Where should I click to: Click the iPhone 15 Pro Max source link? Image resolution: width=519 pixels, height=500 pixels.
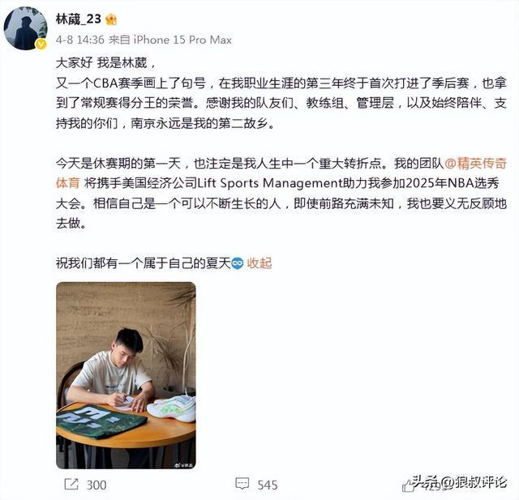182,40
